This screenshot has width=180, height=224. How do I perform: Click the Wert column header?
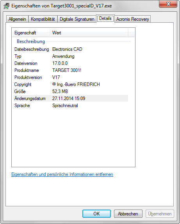pyautogui.click(x=89, y=33)
